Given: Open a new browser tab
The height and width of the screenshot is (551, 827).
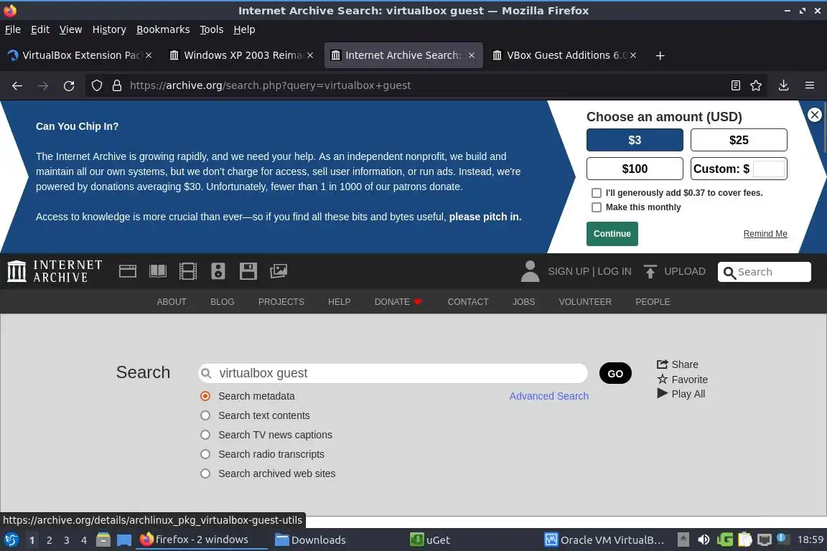Looking at the screenshot, I should [x=660, y=55].
